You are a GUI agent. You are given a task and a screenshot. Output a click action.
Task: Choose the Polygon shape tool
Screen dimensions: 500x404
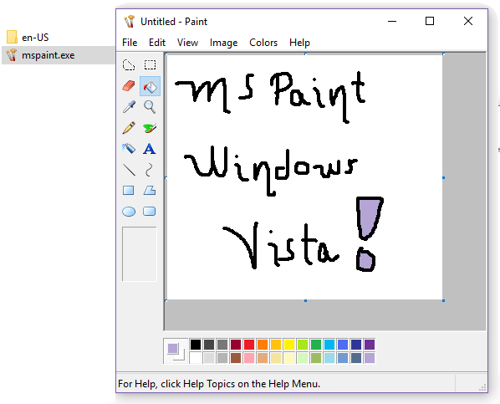tap(150, 191)
